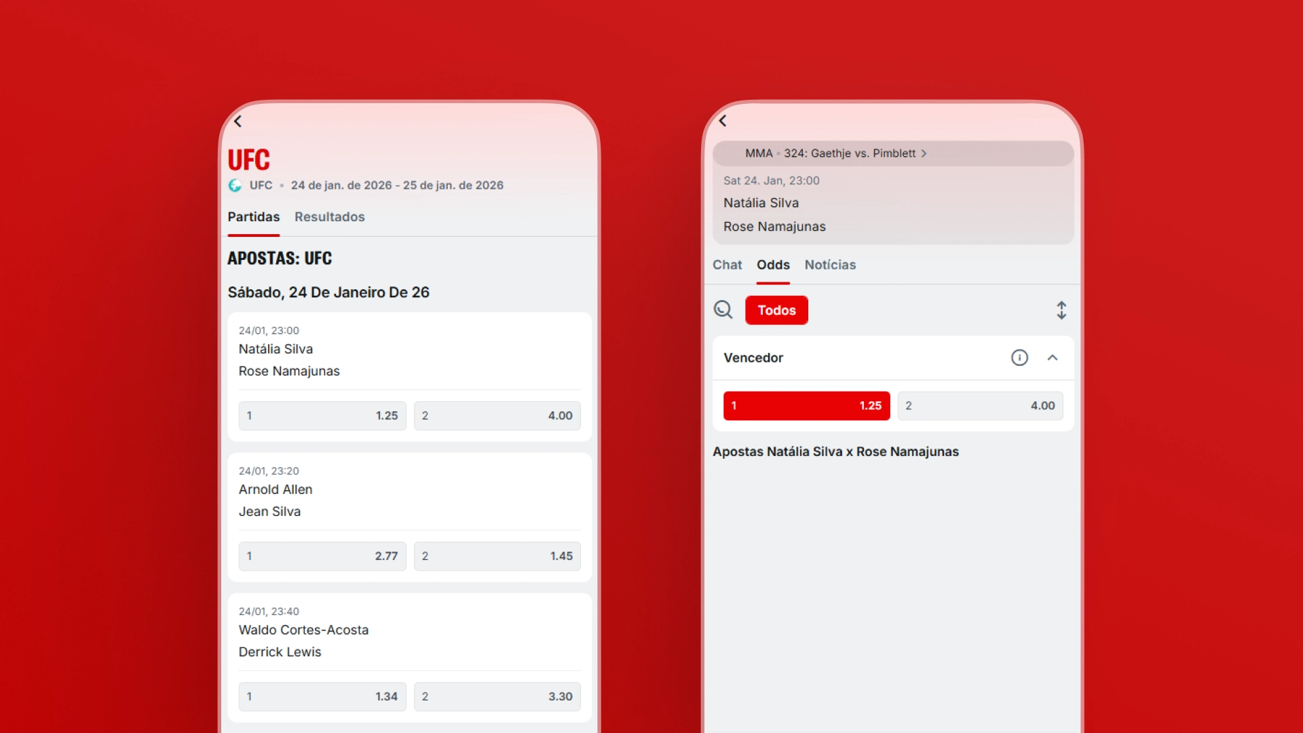Image resolution: width=1303 pixels, height=733 pixels.
Task: Click the sort arrows icon
Action: coord(1061,310)
